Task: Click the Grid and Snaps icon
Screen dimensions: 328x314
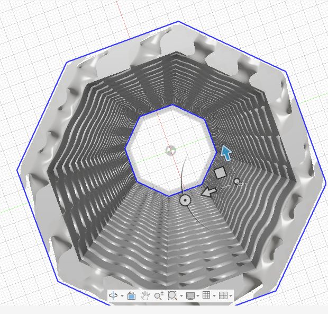Action: 206,295
